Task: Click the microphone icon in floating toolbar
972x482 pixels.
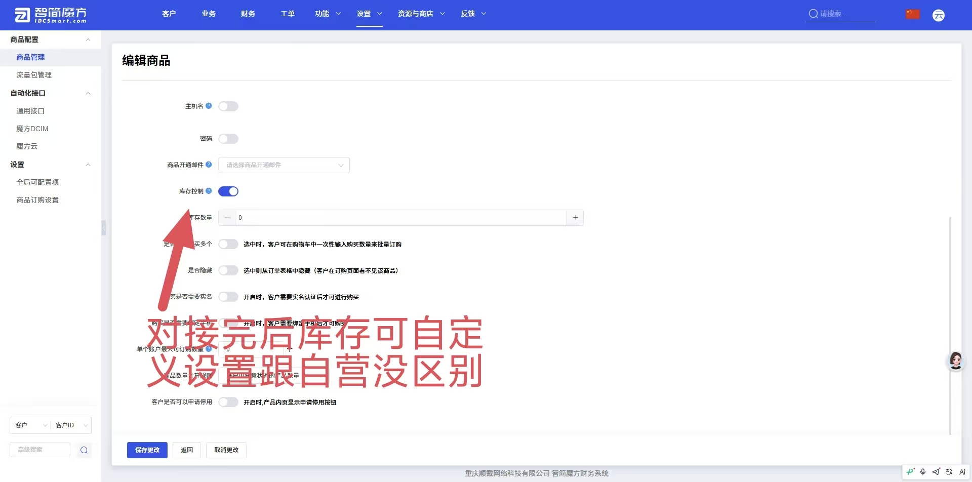Action: coord(923,472)
